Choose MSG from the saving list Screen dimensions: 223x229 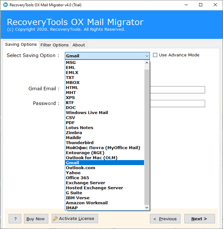(x=104, y=62)
